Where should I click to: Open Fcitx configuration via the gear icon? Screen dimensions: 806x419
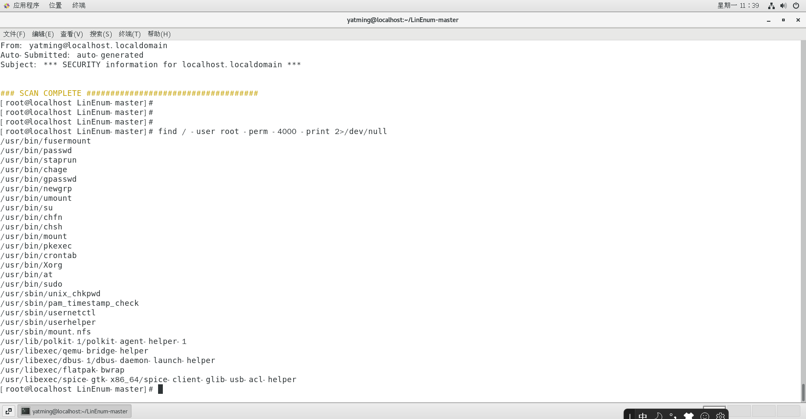[x=720, y=415]
